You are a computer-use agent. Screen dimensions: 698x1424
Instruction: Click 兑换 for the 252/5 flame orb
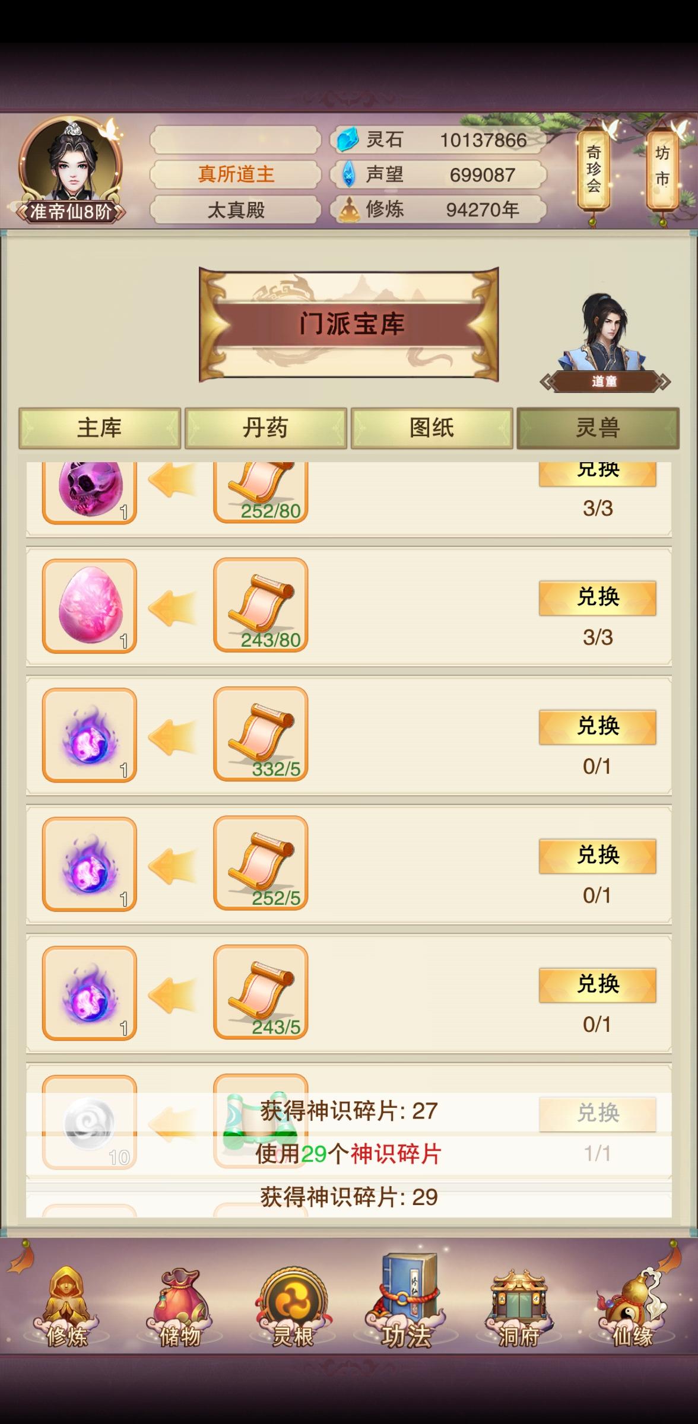598,856
